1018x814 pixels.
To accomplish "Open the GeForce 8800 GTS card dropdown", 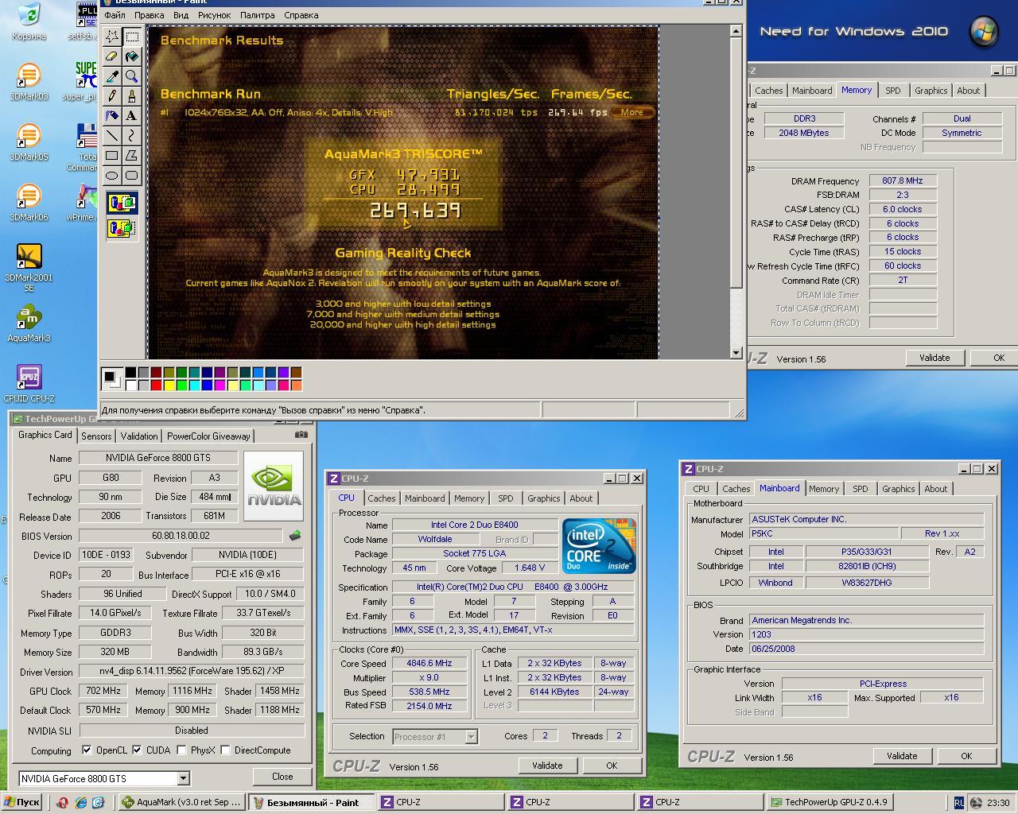I will click(x=183, y=778).
